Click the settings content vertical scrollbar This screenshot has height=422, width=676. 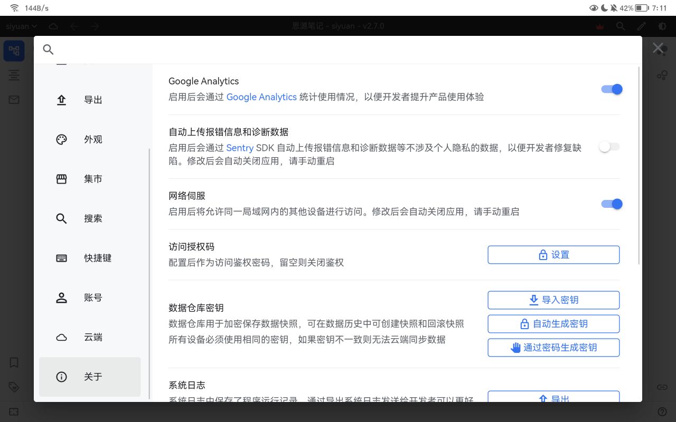(639, 165)
